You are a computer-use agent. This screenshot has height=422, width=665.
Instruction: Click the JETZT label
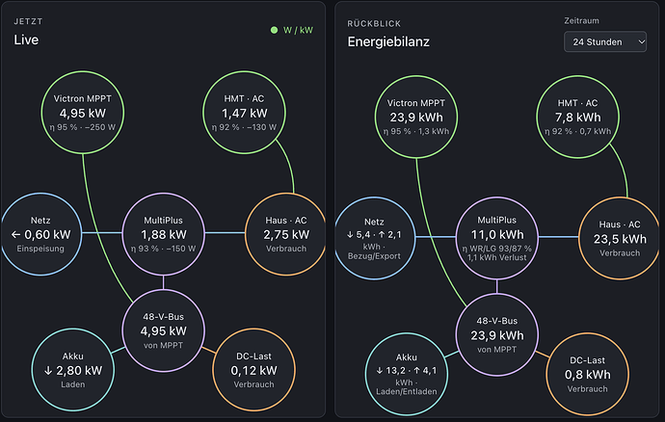[x=28, y=21]
